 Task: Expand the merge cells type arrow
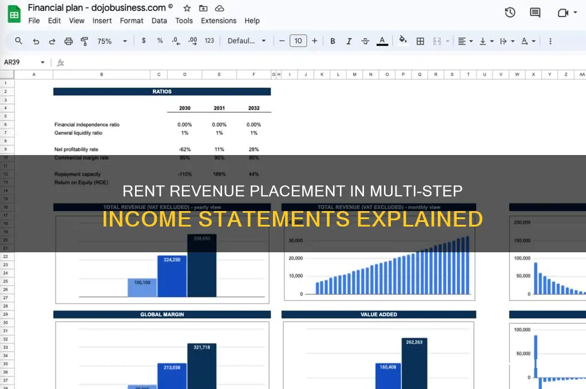[x=448, y=41]
